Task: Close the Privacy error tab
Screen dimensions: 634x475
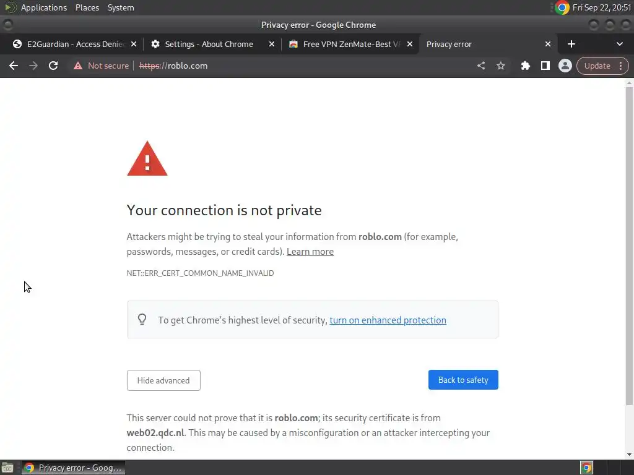Action: (x=548, y=44)
